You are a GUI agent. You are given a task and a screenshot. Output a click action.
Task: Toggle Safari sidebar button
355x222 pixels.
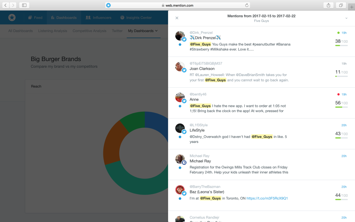pos(24,5)
